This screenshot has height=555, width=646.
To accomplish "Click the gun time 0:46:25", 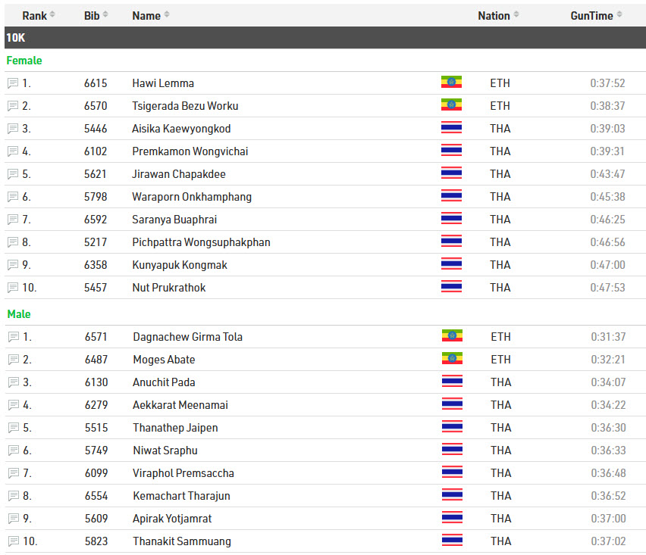I will pos(607,220).
